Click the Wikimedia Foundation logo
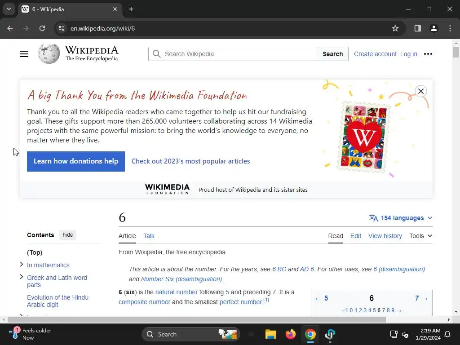 (167, 190)
